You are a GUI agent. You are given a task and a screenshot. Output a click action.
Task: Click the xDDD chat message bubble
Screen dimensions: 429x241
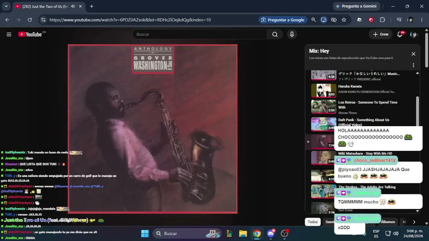click(349, 228)
